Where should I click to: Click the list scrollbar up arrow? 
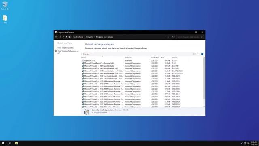pos(204,58)
